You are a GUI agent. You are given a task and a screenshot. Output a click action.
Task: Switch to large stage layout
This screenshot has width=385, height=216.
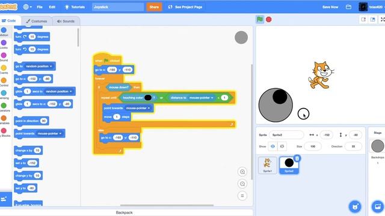pos(373,20)
